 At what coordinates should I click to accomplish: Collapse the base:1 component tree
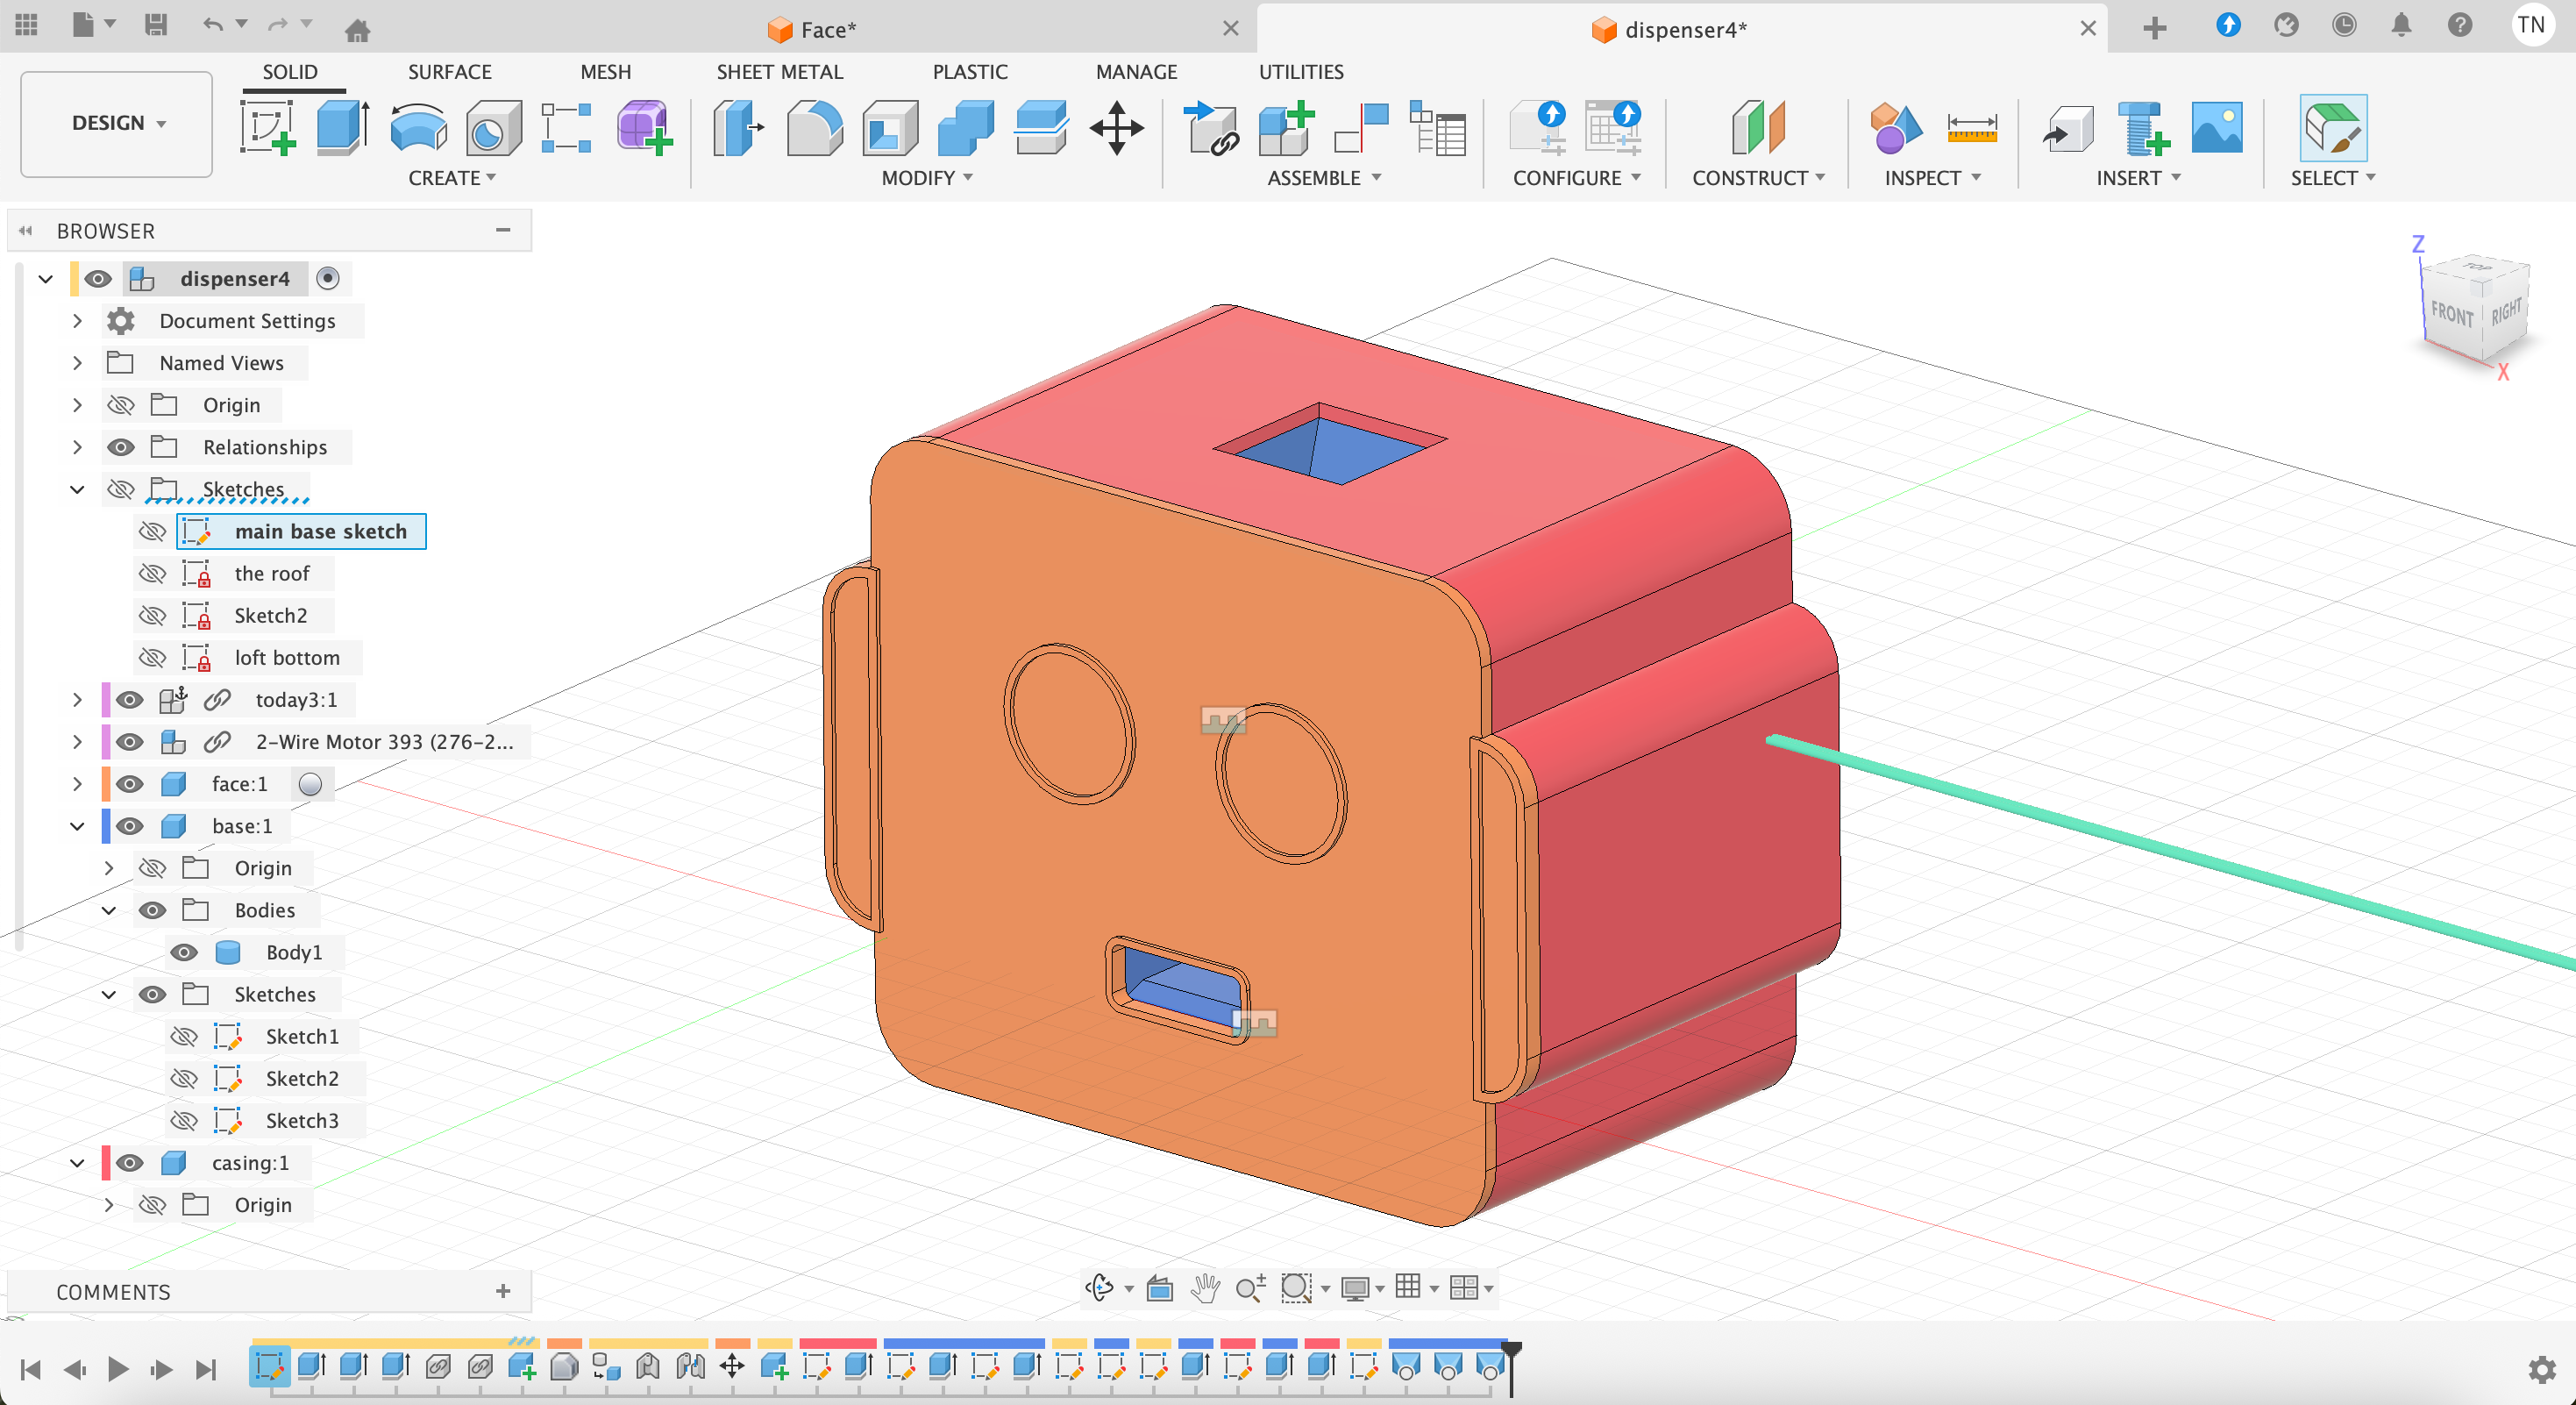[x=77, y=826]
